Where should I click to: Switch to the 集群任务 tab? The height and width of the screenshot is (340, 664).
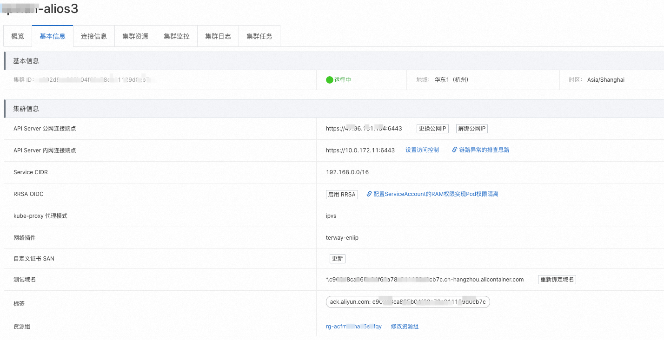click(x=259, y=36)
